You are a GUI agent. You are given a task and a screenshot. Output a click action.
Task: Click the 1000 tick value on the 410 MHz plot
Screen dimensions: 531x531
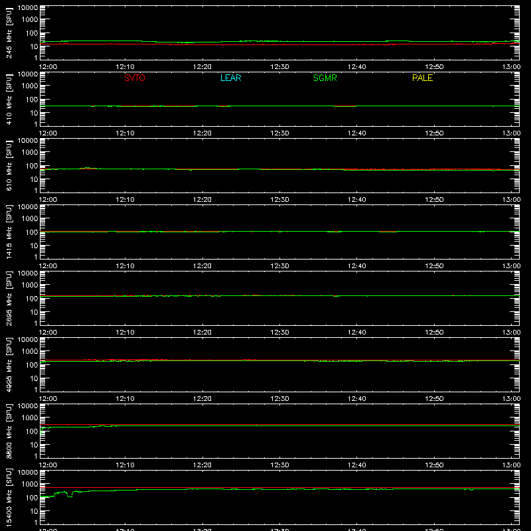click(30, 86)
